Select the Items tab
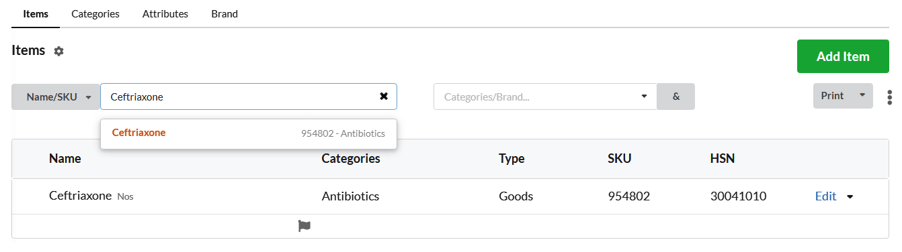Screen dimensions: 902x252 point(36,13)
